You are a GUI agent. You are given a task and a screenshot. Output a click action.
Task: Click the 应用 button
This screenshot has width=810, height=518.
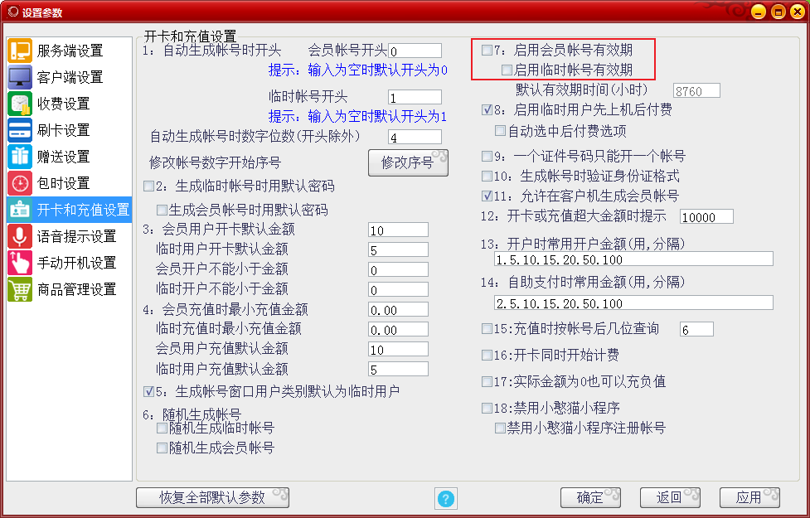749,498
